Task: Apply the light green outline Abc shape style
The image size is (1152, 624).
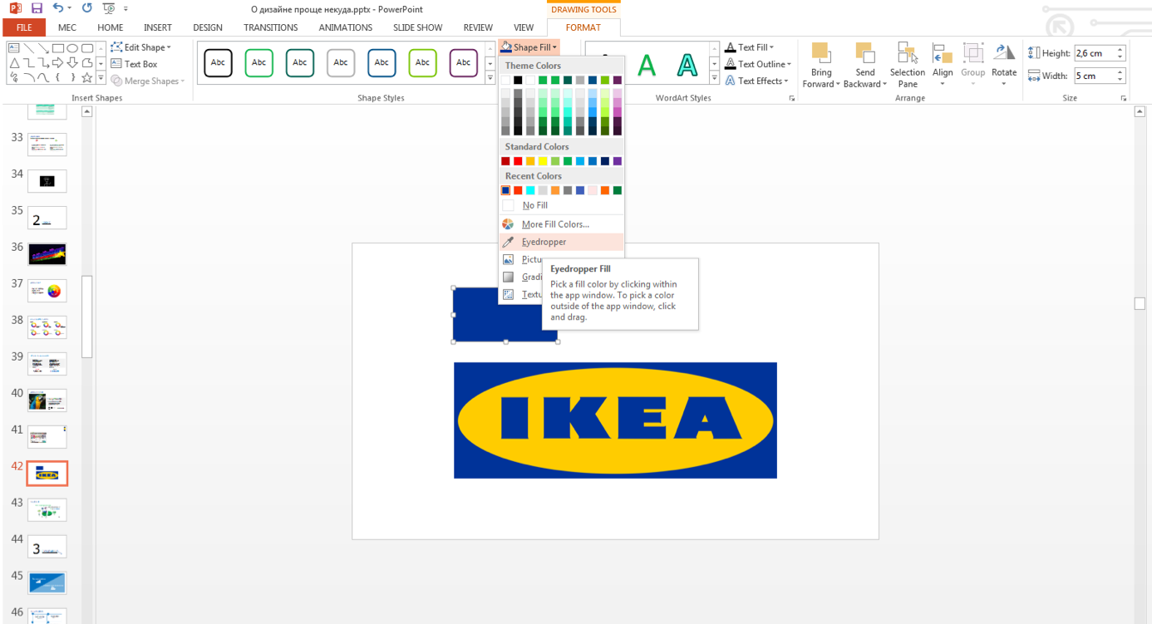Action: pyautogui.click(x=422, y=62)
